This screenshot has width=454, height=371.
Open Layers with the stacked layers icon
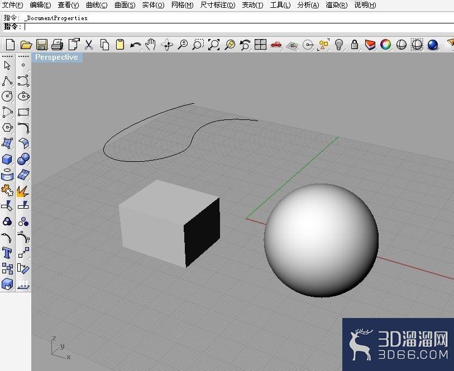[x=370, y=45]
